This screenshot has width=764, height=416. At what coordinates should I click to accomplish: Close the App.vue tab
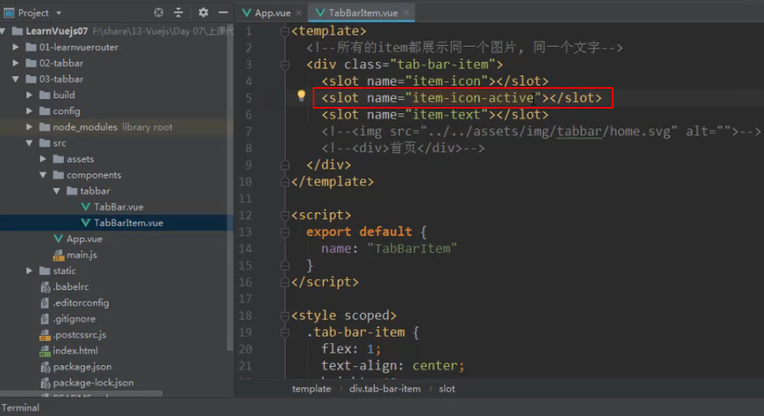point(298,13)
